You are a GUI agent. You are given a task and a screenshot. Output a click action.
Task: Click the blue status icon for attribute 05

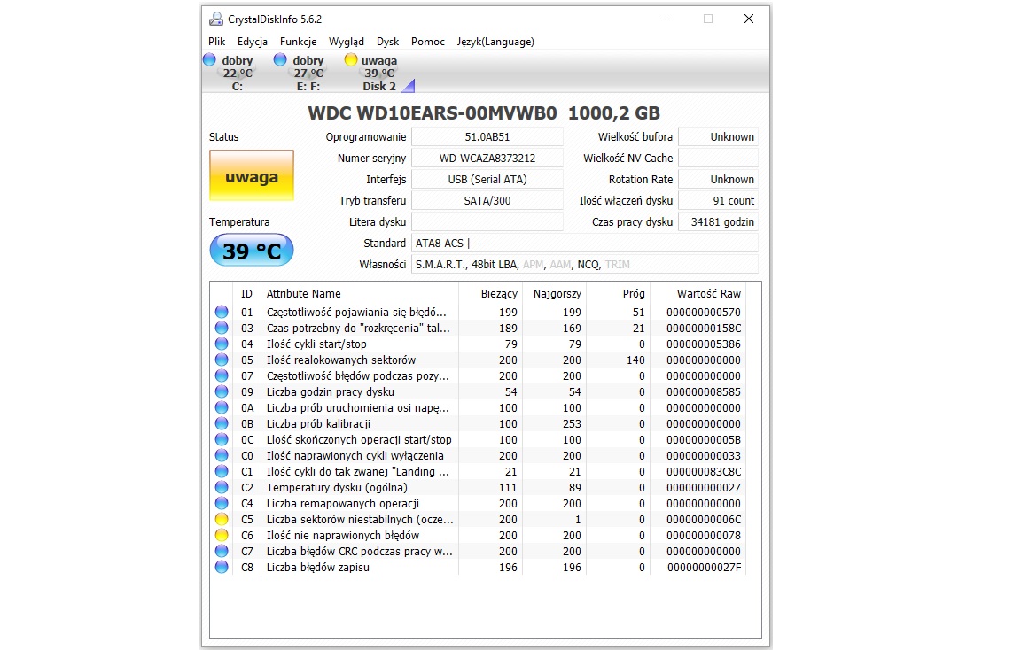(222, 360)
